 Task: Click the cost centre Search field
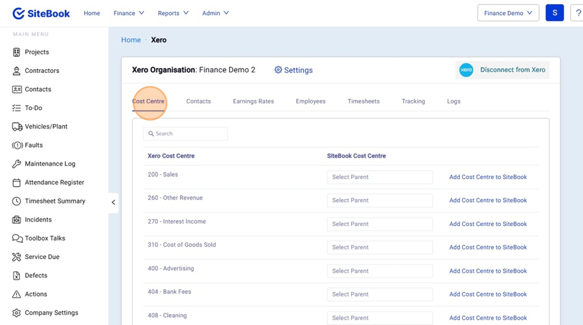(x=186, y=134)
